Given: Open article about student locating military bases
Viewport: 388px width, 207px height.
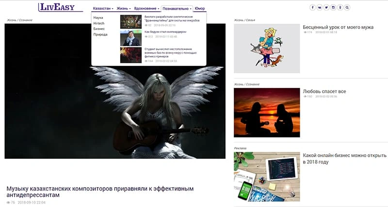Looking at the screenshot, I should 171,53.
